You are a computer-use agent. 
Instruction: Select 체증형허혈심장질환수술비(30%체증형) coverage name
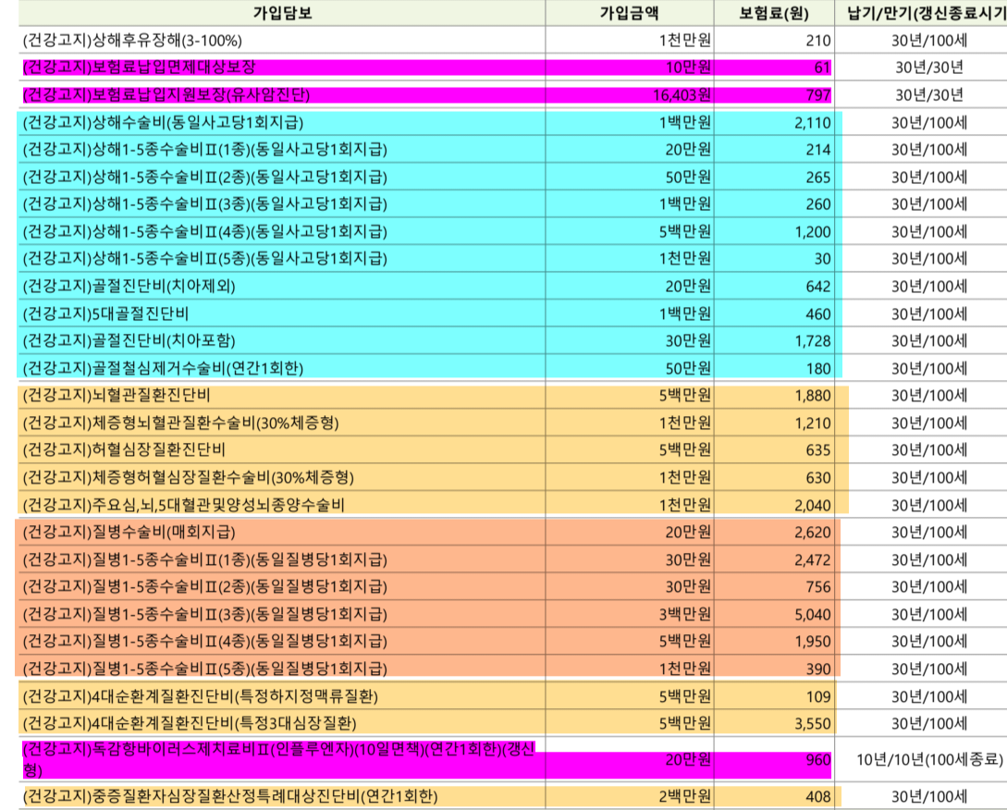point(188,477)
